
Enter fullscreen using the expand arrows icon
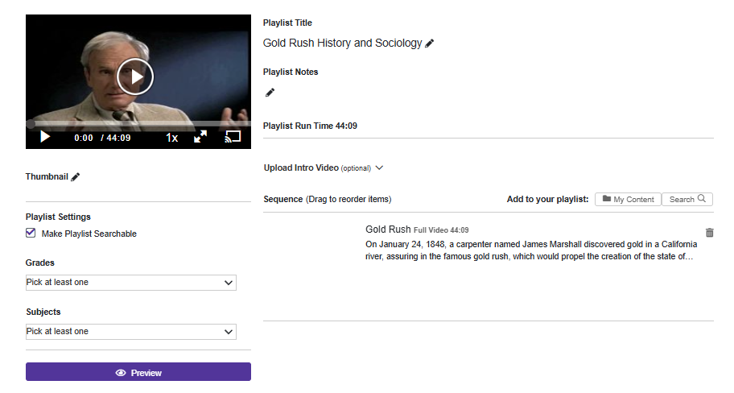coord(200,137)
